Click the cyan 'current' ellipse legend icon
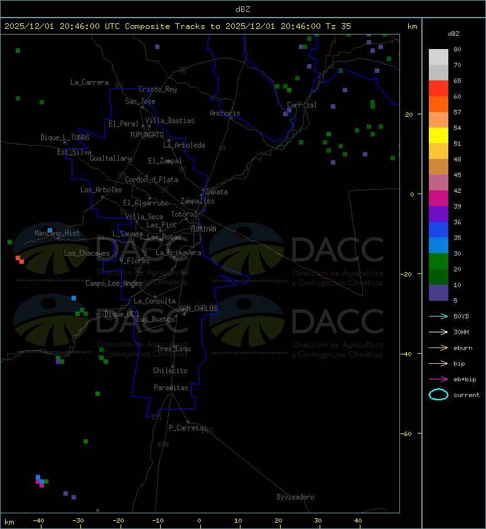The height and width of the screenshot is (529, 486). pyautogui.click(x=438, y=395)
